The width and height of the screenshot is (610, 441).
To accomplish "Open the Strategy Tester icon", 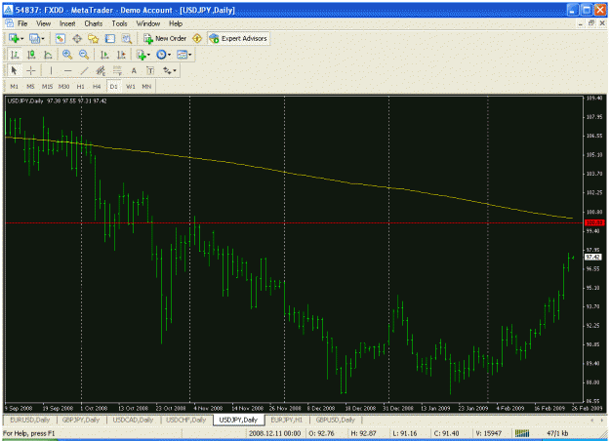I will click(127, 38).
